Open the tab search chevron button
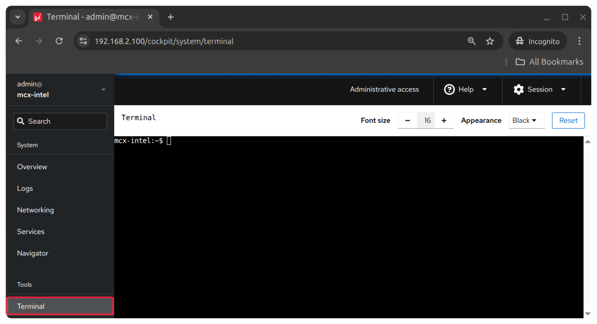Image resolution: width=597 pixels, height=324 pixels. click(x=18, y=17)
